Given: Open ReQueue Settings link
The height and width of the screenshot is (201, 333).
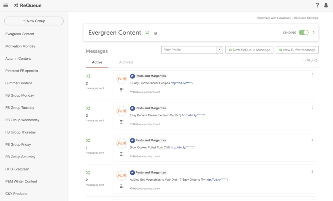Looking at the screenshot, I should point(306,18).
